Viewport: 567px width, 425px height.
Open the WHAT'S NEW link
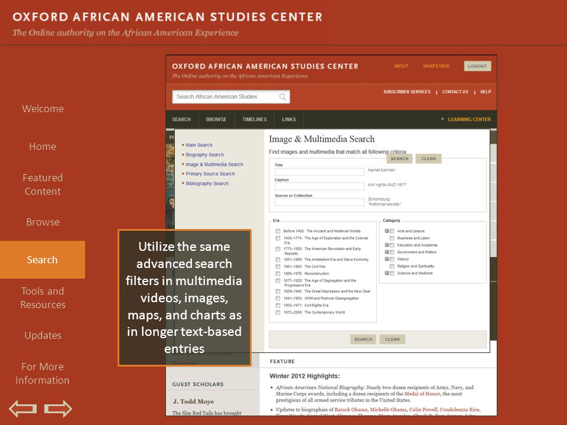[436, 66]
